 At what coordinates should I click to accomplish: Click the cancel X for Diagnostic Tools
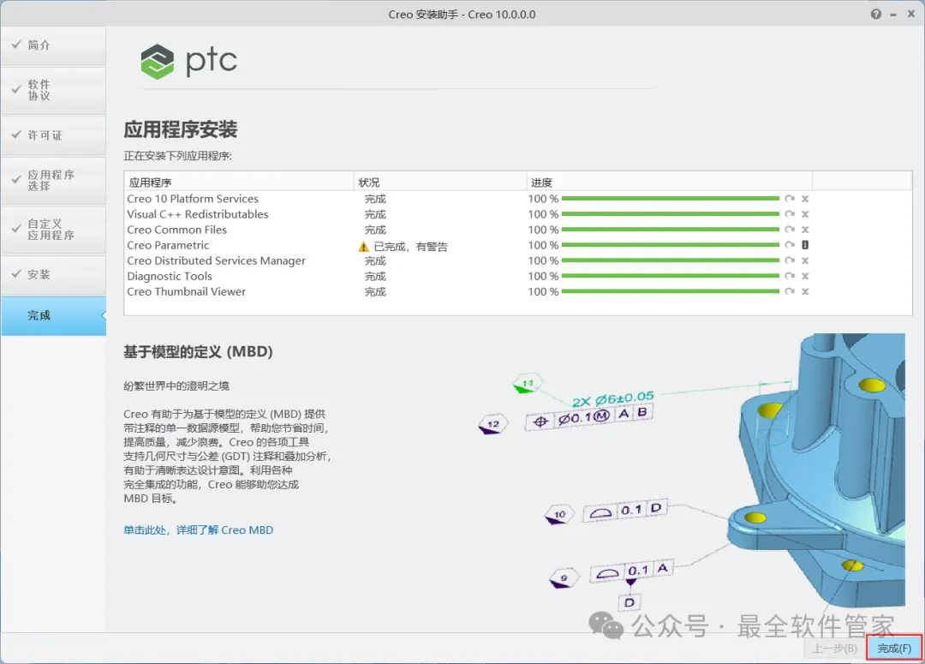click(805, 276)
